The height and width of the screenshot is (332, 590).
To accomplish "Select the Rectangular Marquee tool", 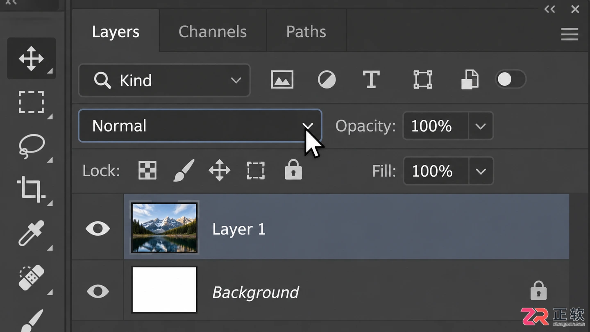I will click(x=32, y=102).
